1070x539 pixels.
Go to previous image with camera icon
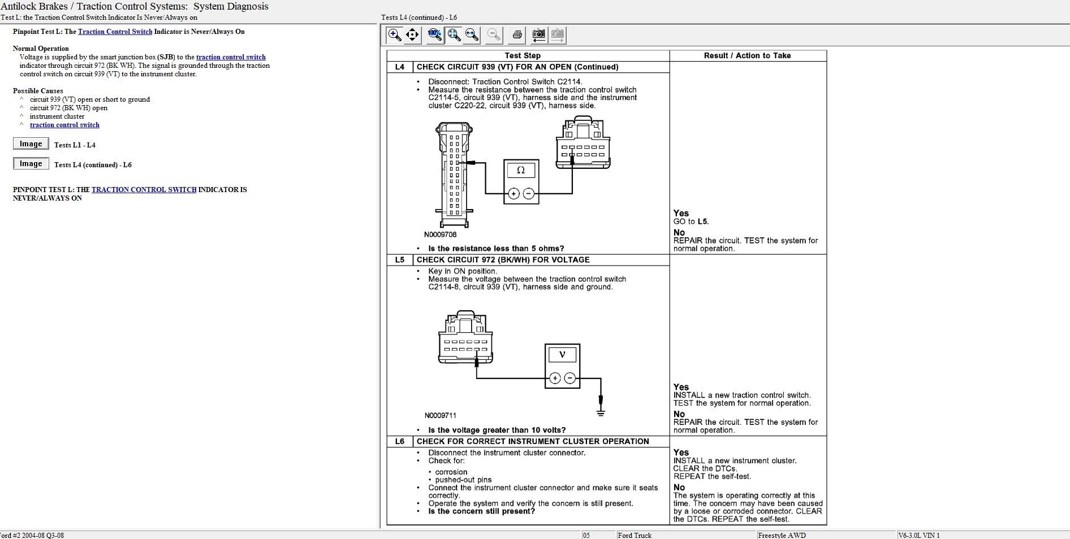point(539,35)
